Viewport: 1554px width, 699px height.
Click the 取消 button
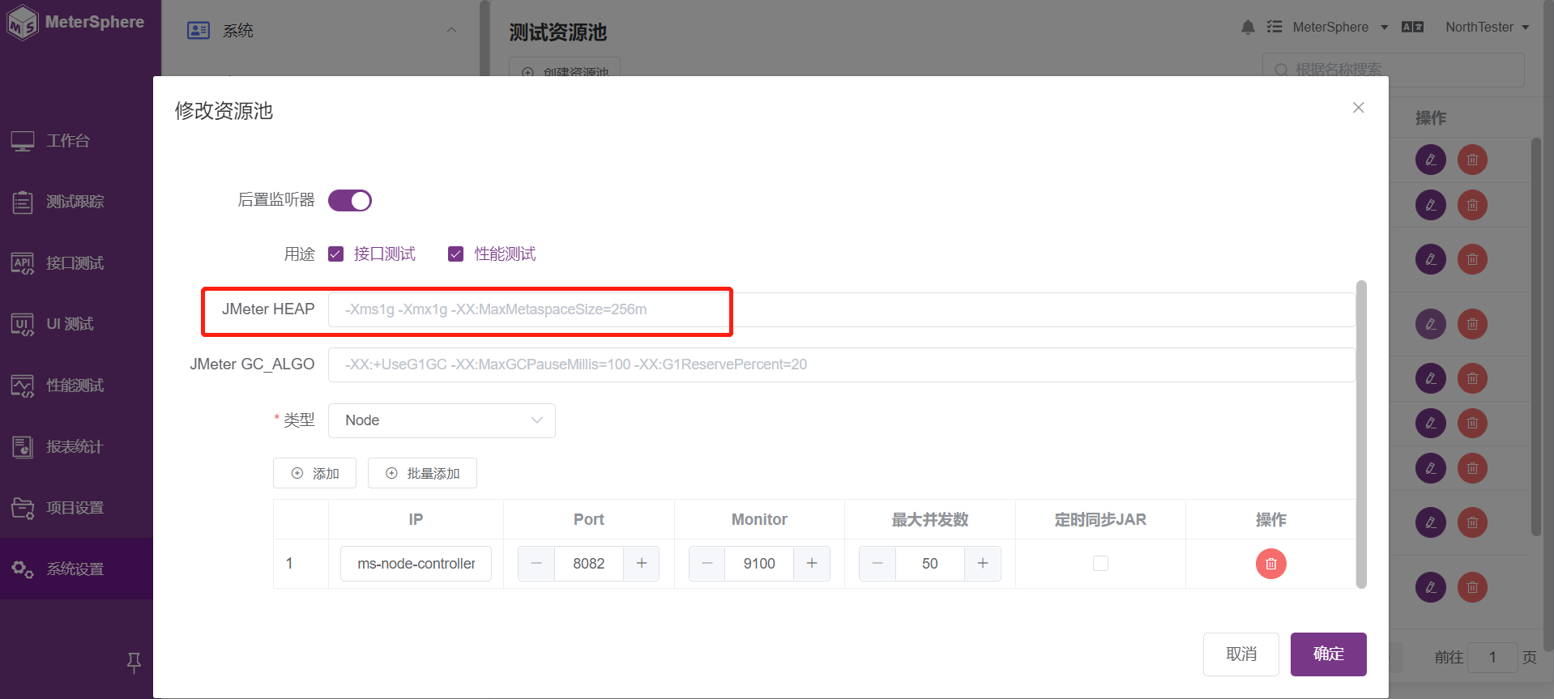[1241, 654]
